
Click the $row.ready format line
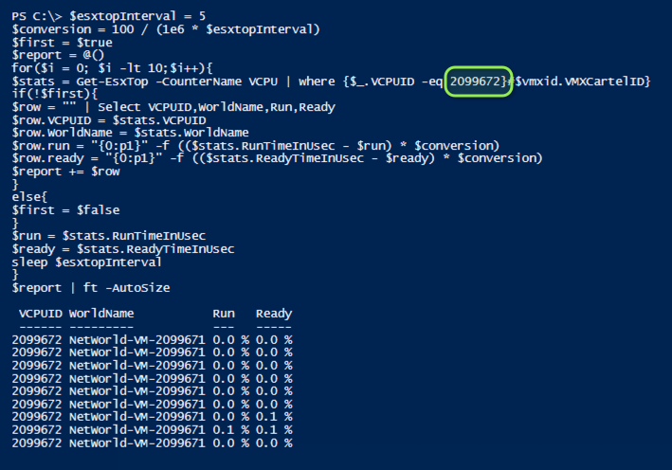pyautogui.click(x=277, y=158)
